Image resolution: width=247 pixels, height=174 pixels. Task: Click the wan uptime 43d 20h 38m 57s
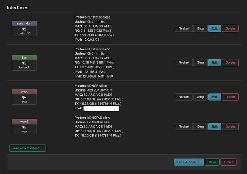click(100, 90)
